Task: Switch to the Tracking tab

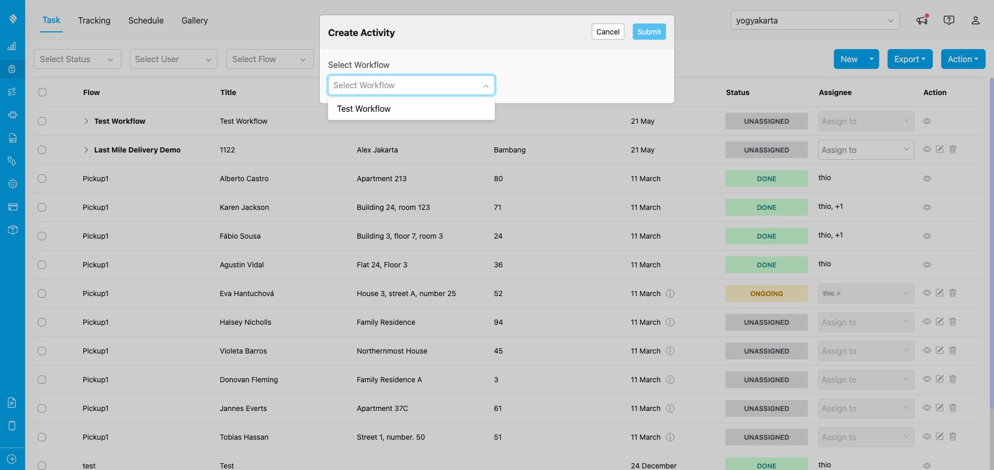Action: [94, 20]
